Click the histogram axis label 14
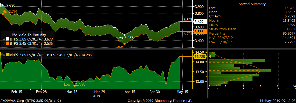Screen dimensions: 296x103 (x=294, y=86)
